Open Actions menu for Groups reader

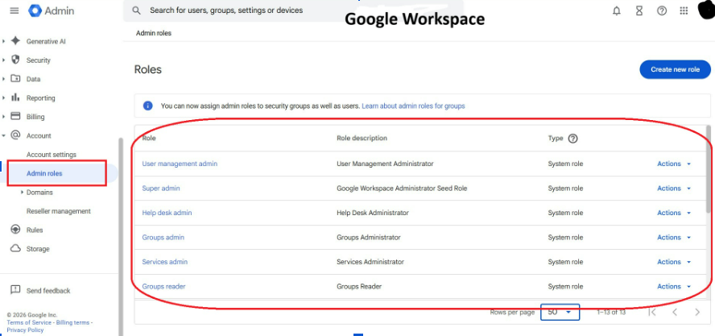click(674, 286)
